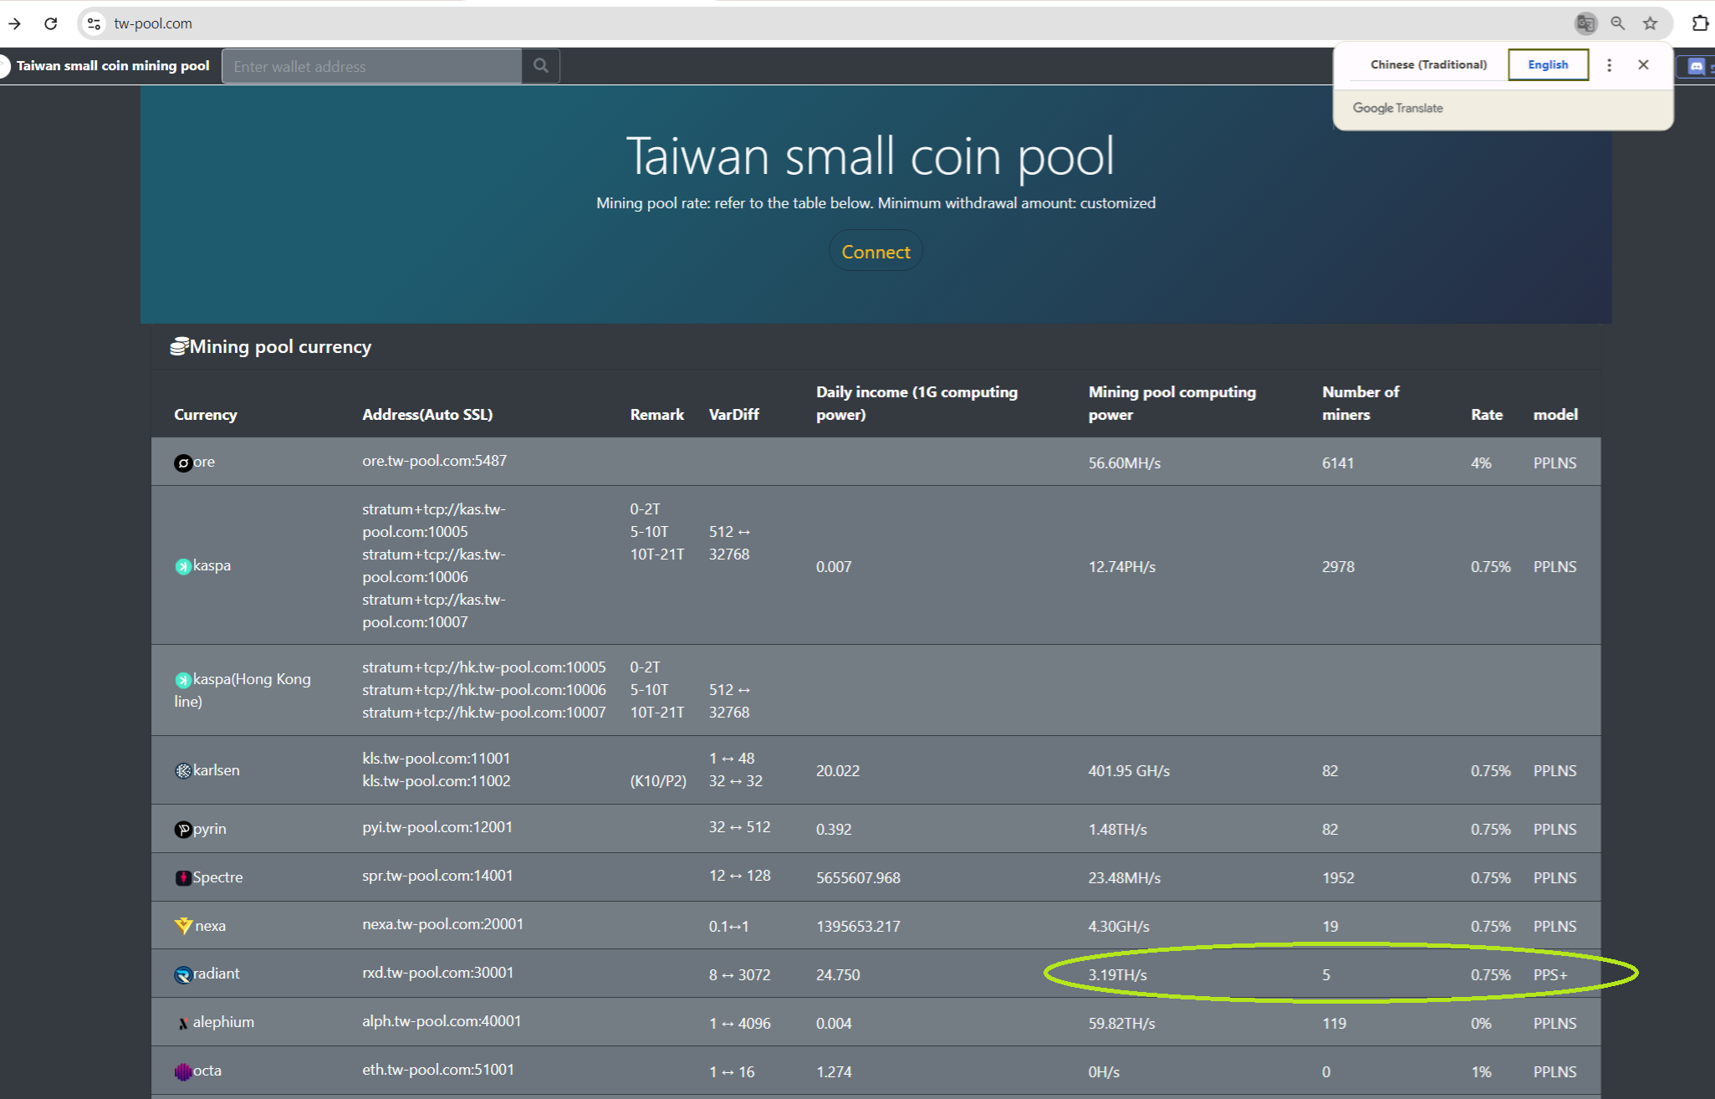Open the site information icon
This screenshot has height=1099, width=1715.
coord(94,23)
